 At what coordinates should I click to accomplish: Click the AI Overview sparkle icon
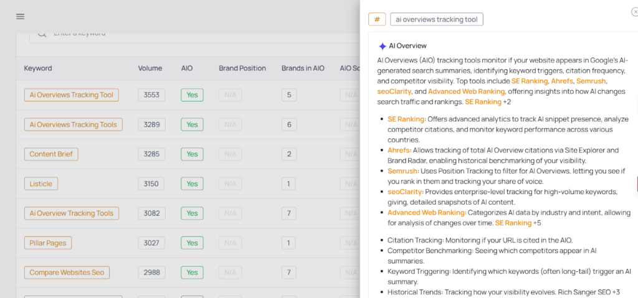pyautogui.click(x=382, y=46)
